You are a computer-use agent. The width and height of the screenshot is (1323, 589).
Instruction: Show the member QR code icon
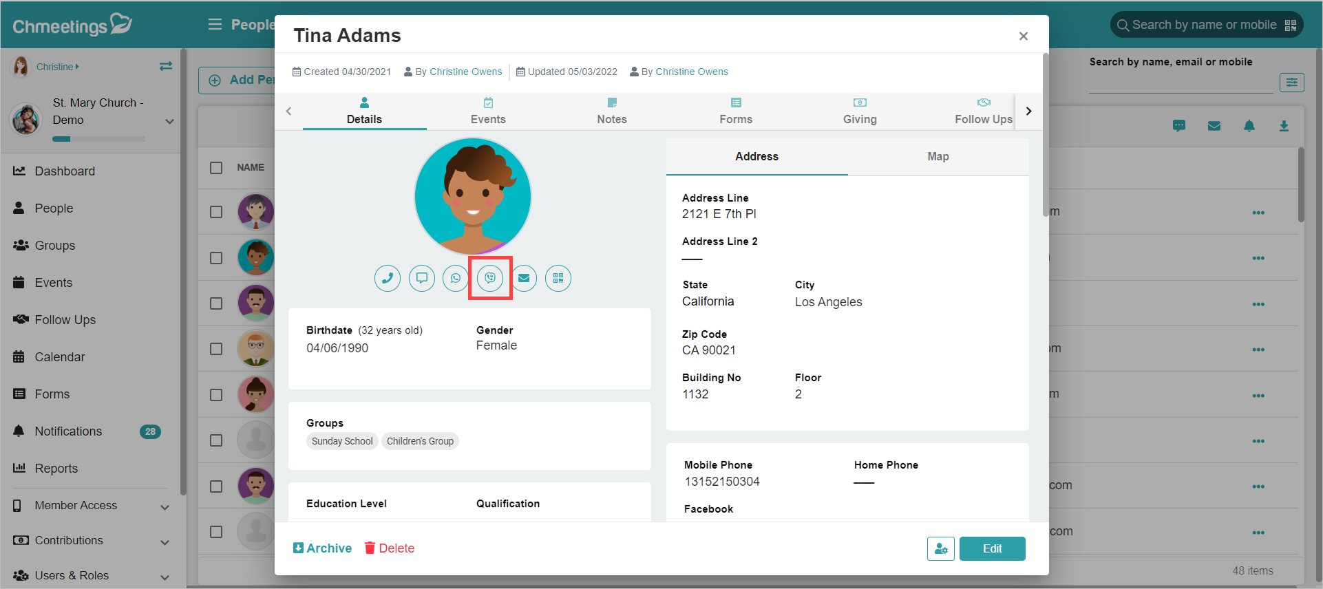pyautogui.click(x=558, y=278)
